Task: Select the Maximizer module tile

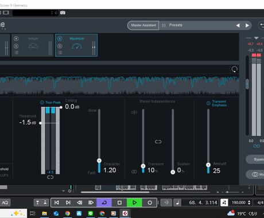Action: click(x=76, y=45)
